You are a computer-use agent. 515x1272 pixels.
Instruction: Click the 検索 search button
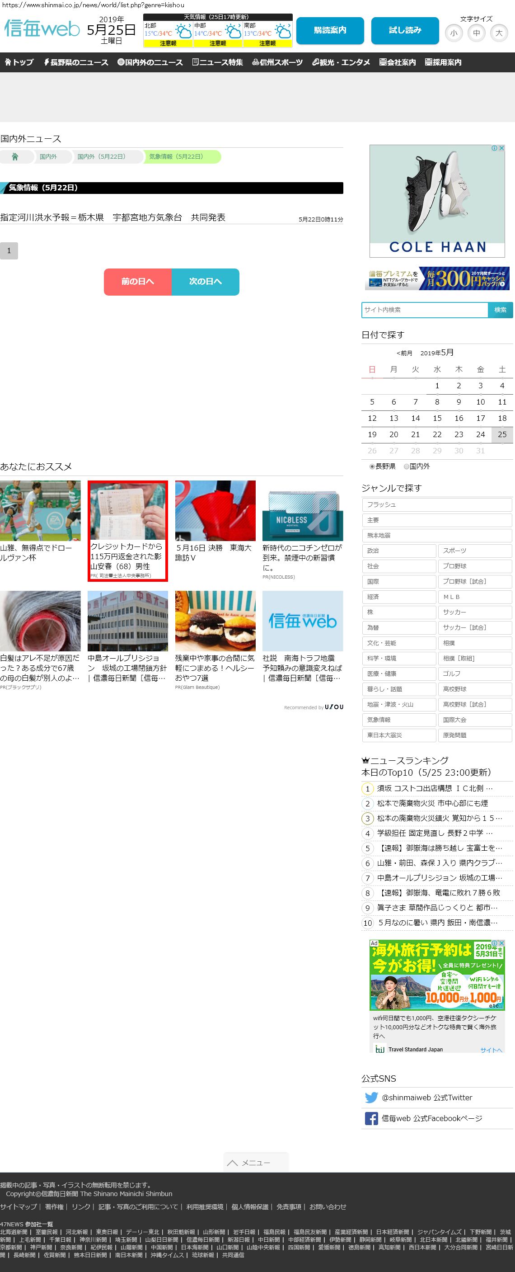click(500, 310)
